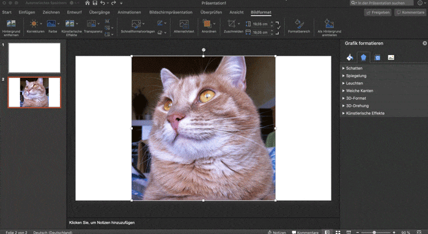
Task: Start slideshow from status bar icon
Action: pos(349,232)
